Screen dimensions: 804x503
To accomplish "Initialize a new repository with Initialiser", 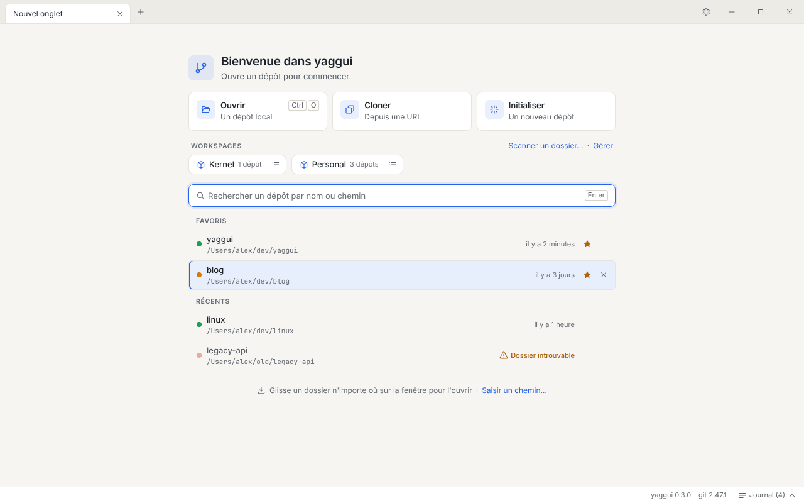I will (546, 111).
